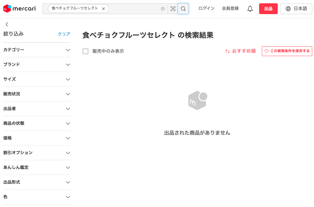Click the globe language icon
Screen dimensions: 314x207
288,9
